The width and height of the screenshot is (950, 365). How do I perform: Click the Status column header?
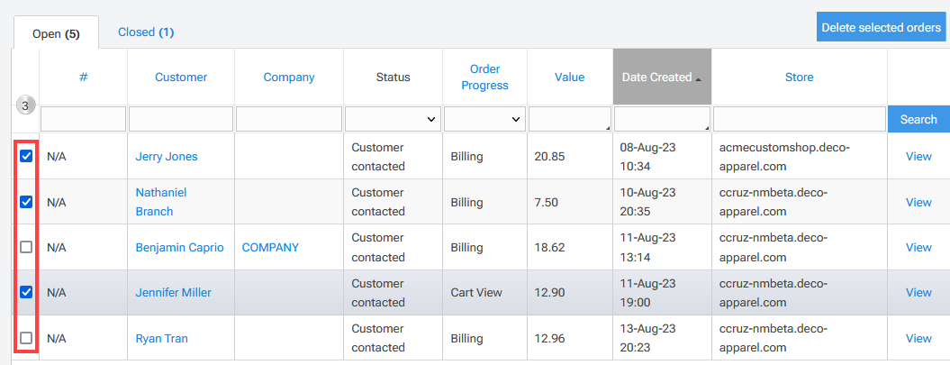pos(393,77)
